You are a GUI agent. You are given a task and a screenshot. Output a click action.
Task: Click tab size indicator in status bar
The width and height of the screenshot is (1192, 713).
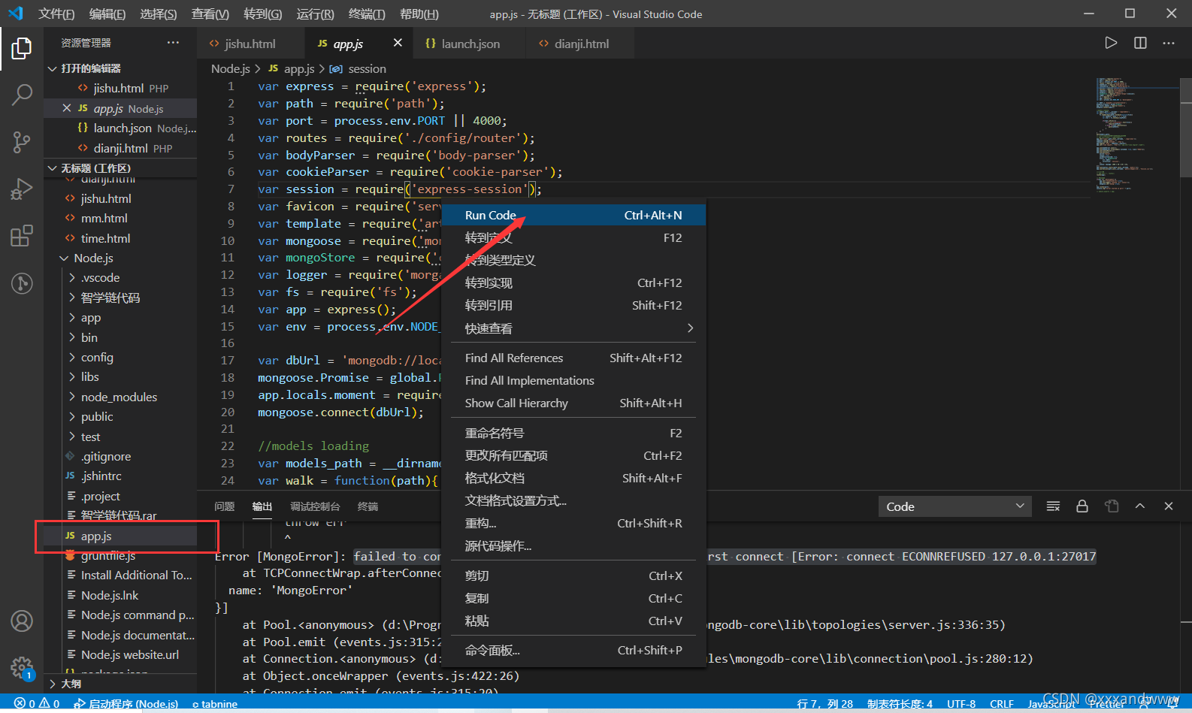click(900, 704)
